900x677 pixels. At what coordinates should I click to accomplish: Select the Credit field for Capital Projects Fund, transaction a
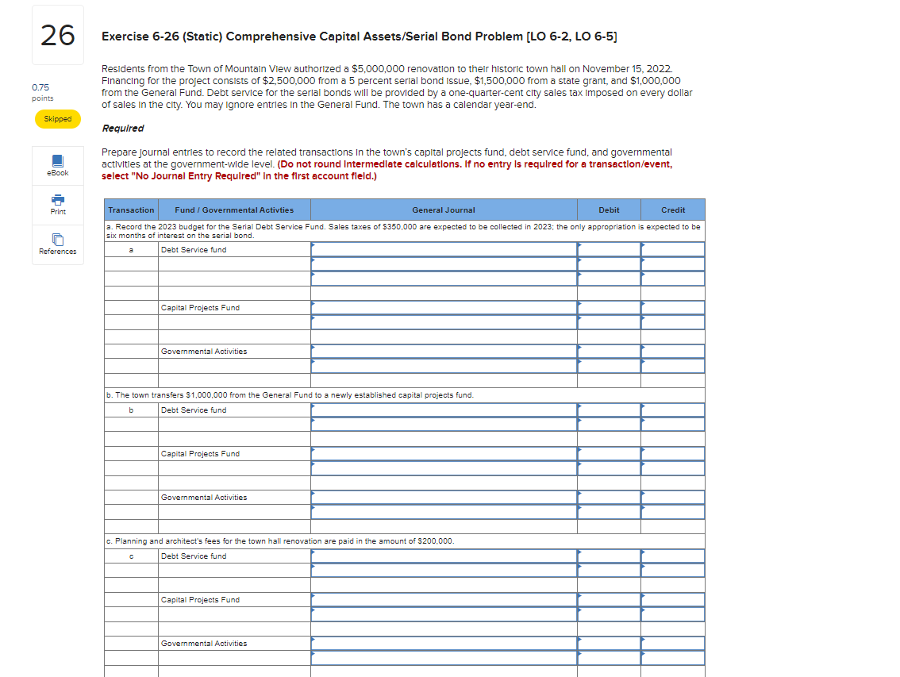click(x=672, y=308)
